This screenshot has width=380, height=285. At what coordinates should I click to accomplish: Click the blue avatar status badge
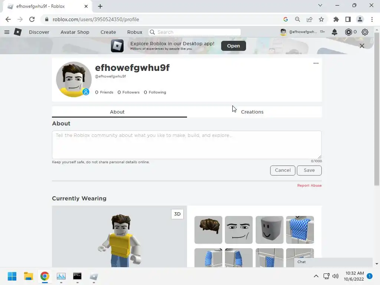(86, 92)
